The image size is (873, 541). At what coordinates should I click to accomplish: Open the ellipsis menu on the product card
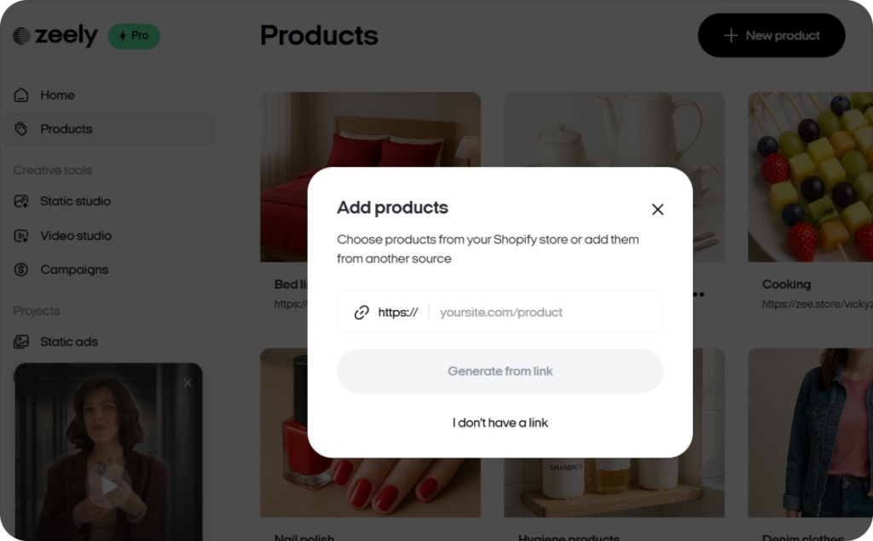tap(697, 294)
